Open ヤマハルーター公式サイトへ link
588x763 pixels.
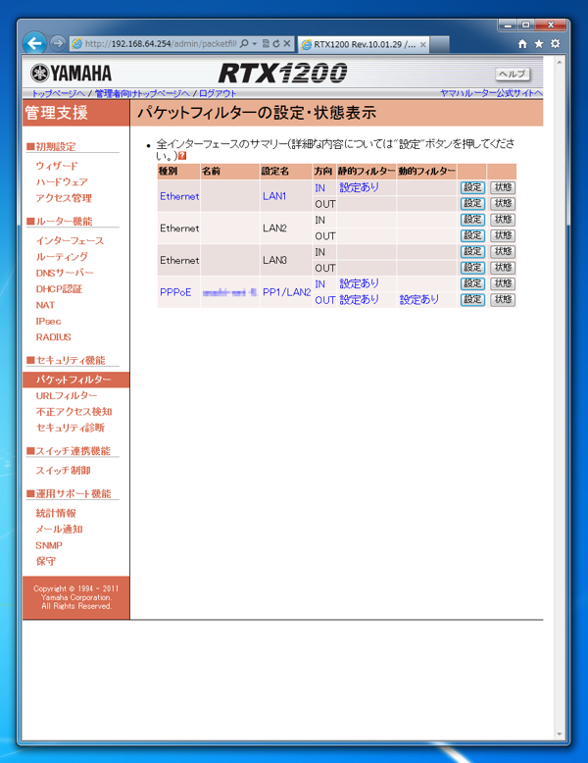[491, 93]
